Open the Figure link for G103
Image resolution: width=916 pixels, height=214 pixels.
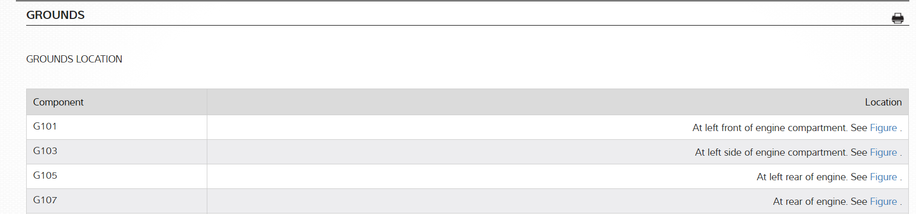click(x=883, y=153)
